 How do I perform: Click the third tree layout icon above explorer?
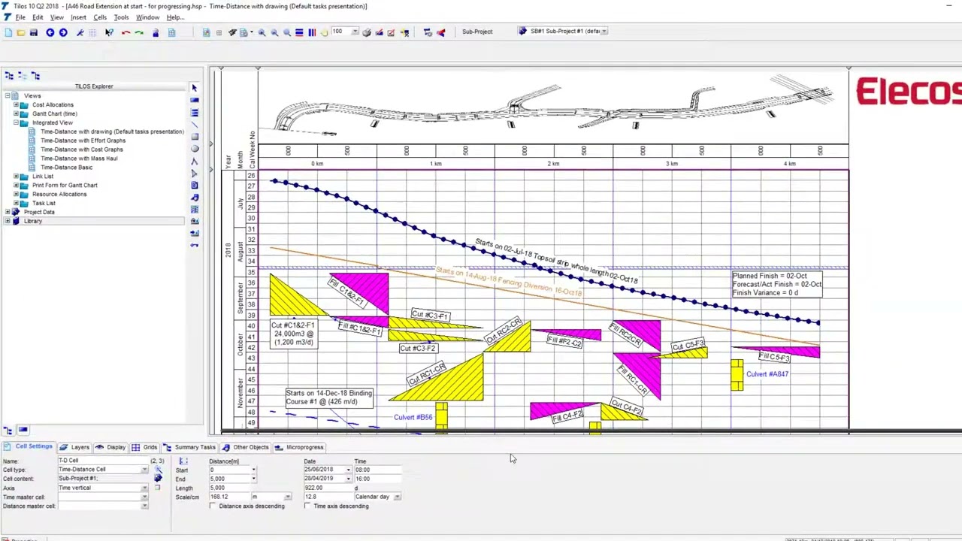coord(35,76)
